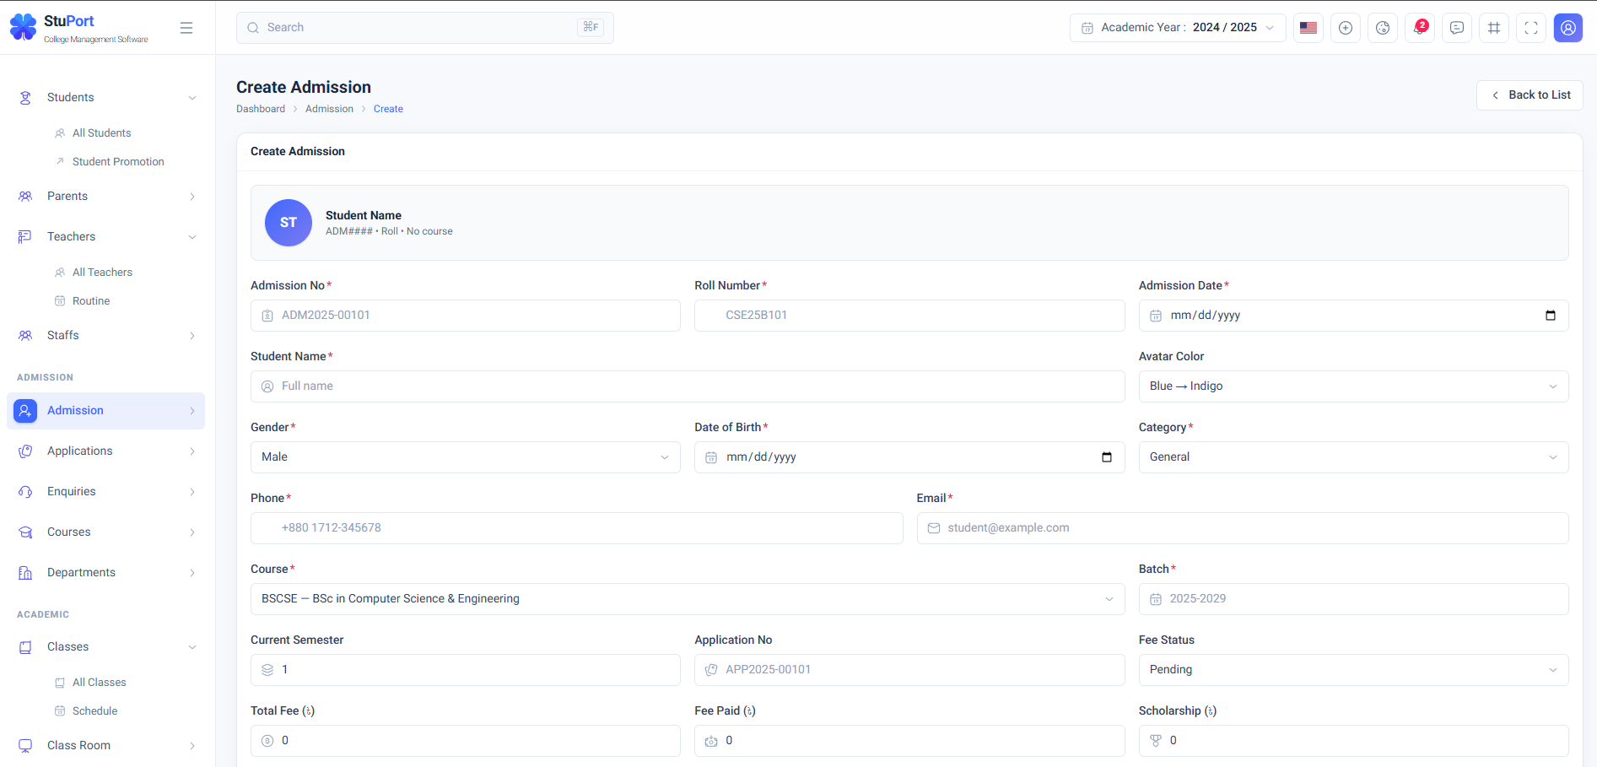Click the Fee Paid field
This screenshot has height=767, width=1597.
(909, 741)
